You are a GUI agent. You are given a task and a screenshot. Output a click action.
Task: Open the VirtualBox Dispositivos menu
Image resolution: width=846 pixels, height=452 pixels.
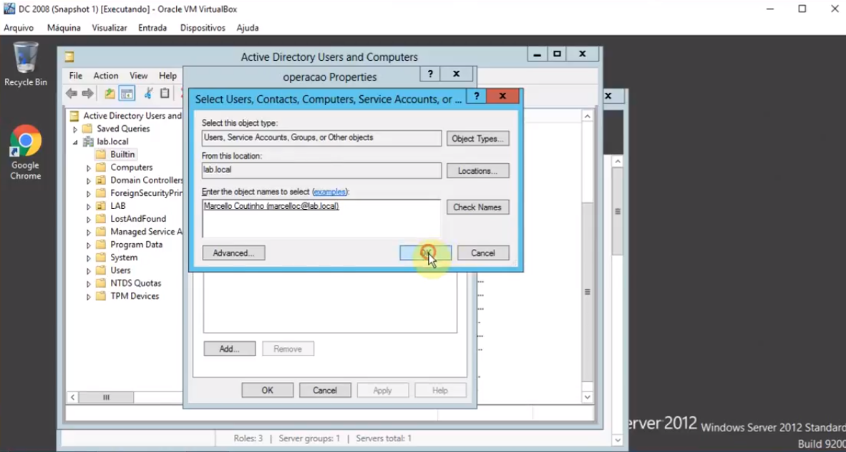203,27
